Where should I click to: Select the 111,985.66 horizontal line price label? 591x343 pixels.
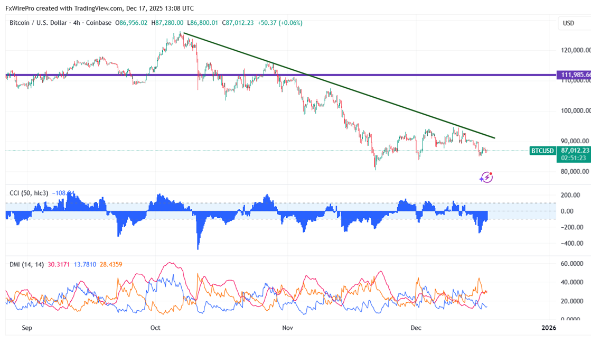(x=574, y=75)
